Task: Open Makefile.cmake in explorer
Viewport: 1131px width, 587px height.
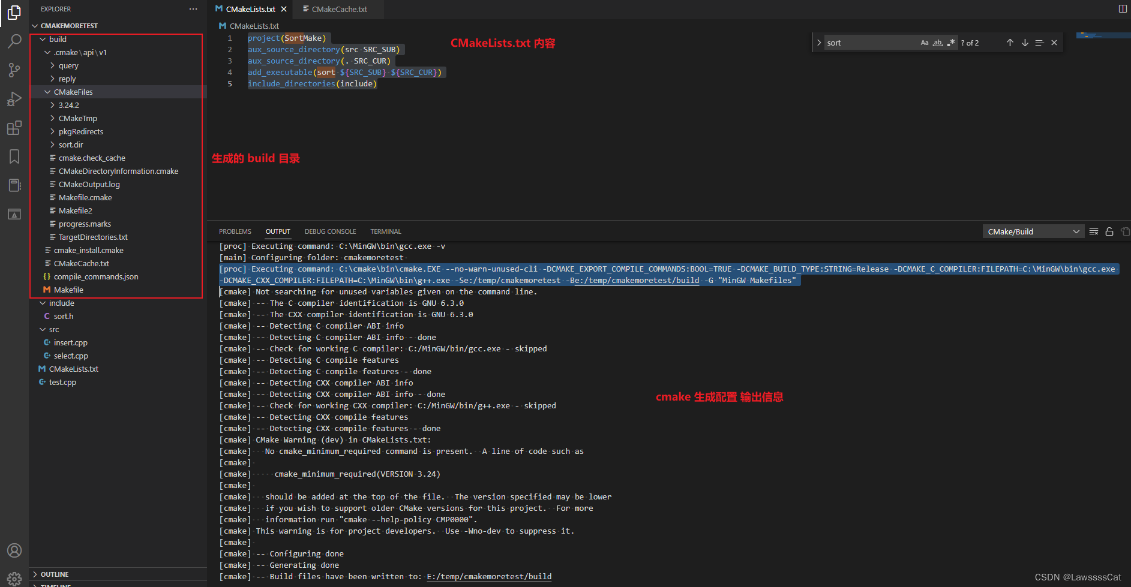Action: [x=118, y=197]
